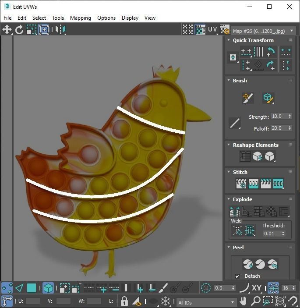
Task: Click the Relax custom cube icon
Action: tap(270, 156)
